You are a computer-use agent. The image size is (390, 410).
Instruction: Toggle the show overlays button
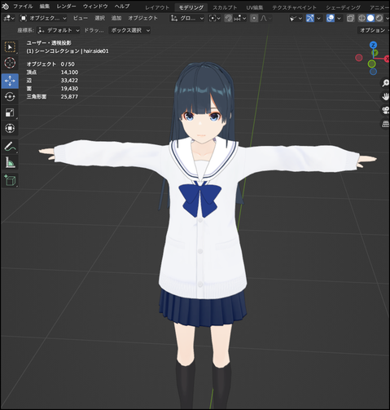331,18
